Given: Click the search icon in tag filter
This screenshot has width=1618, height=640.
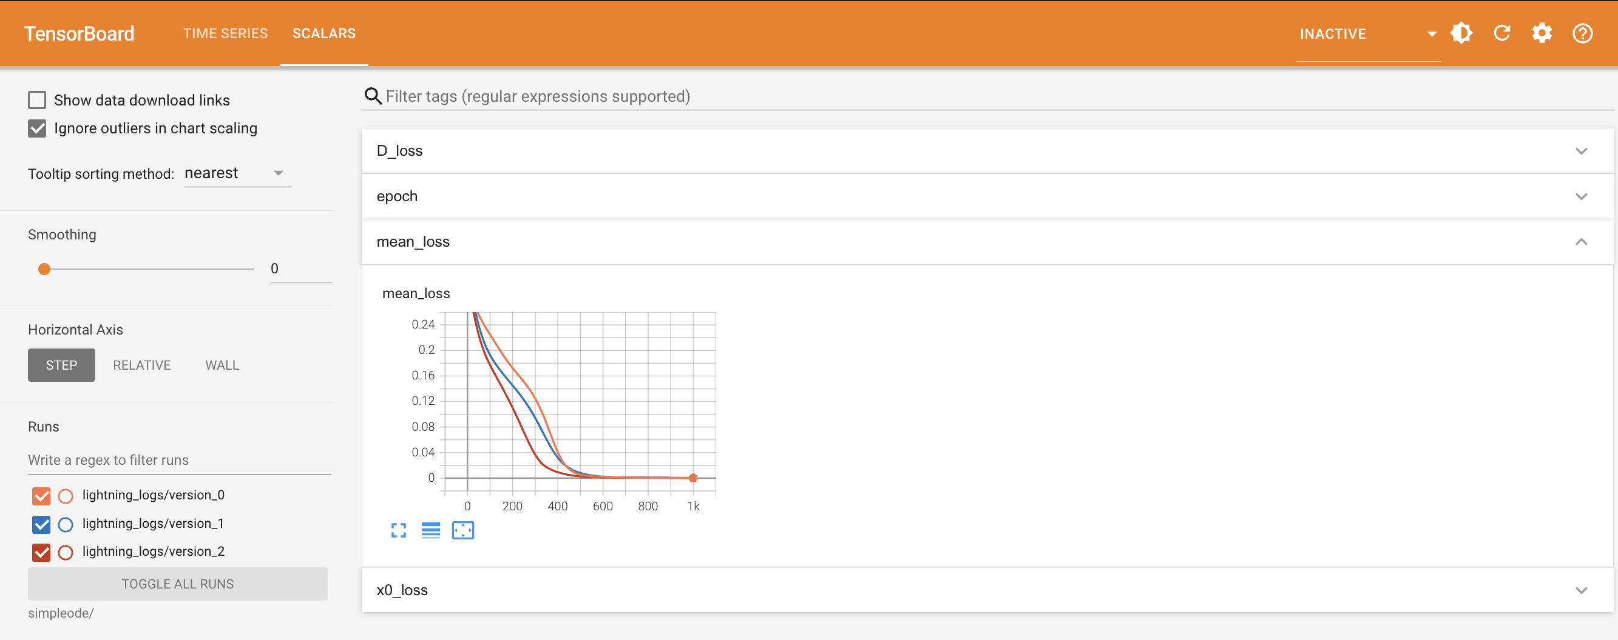Looking at the screenshot, I should [373, 96].
